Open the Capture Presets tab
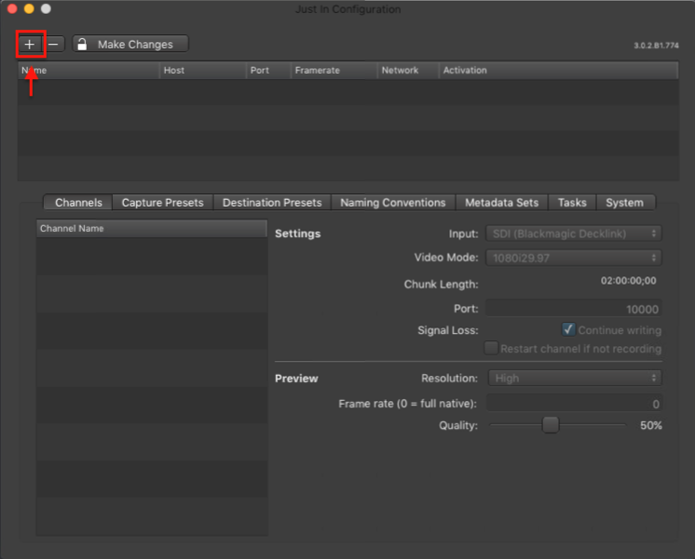Image resolution: width=695 pixels, height=559 pixels. [163, 203]
